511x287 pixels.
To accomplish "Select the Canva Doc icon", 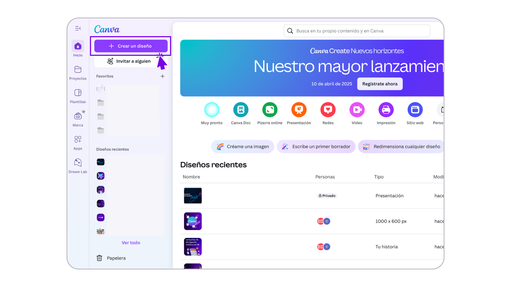I will 241,110.
